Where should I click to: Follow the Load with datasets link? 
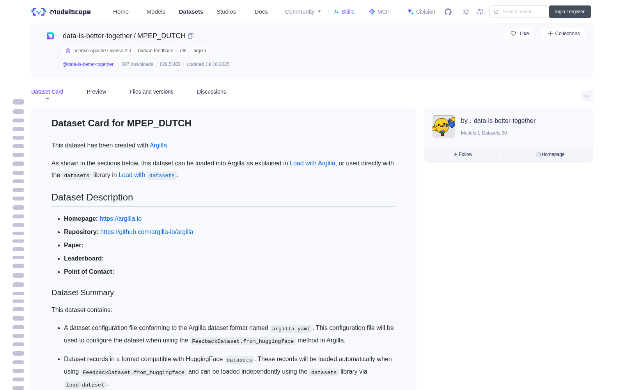click(x=147, y=175)
